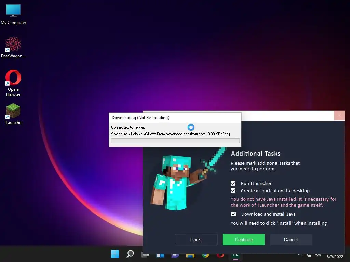Click the Additional Tasks heading

coord(256,154)
